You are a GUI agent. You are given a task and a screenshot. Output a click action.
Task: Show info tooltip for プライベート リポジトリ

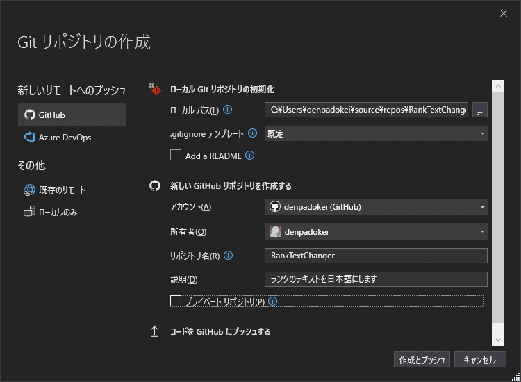click(273, 301)
